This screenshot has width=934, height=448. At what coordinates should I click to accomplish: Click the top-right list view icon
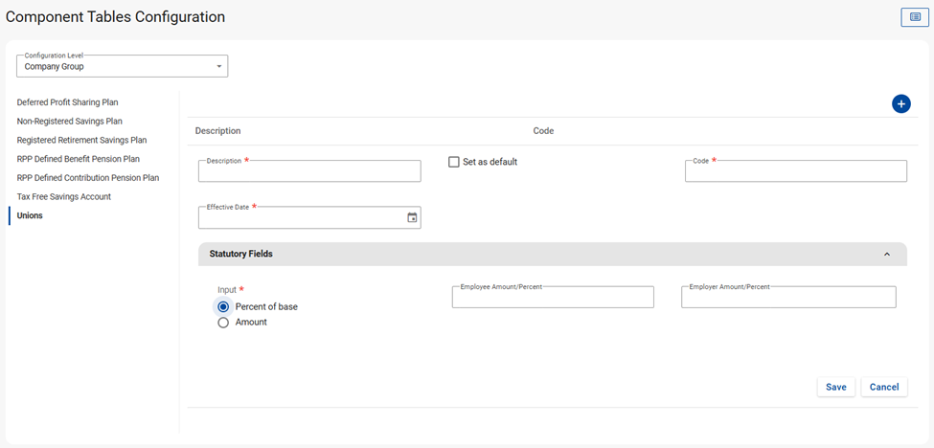point(914,17)
